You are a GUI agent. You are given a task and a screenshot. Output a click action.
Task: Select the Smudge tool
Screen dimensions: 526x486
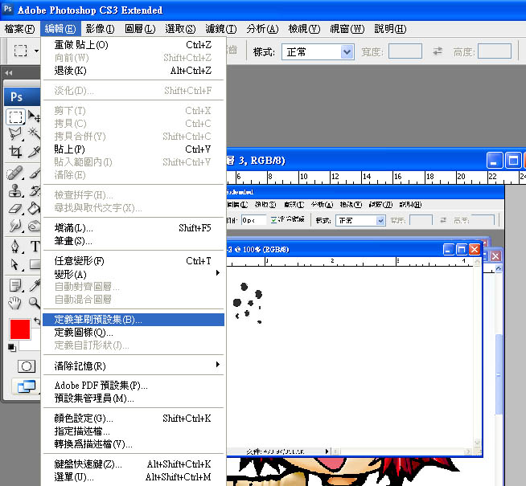(x=15, y=226)
